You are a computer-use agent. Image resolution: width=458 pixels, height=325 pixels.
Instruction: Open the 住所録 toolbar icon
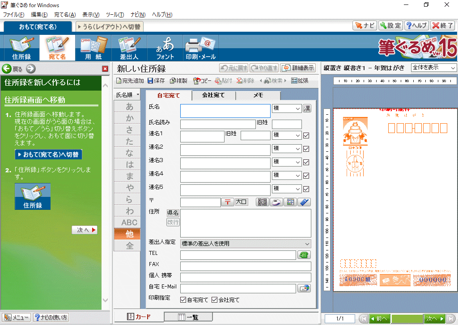(x=21, y=48)
